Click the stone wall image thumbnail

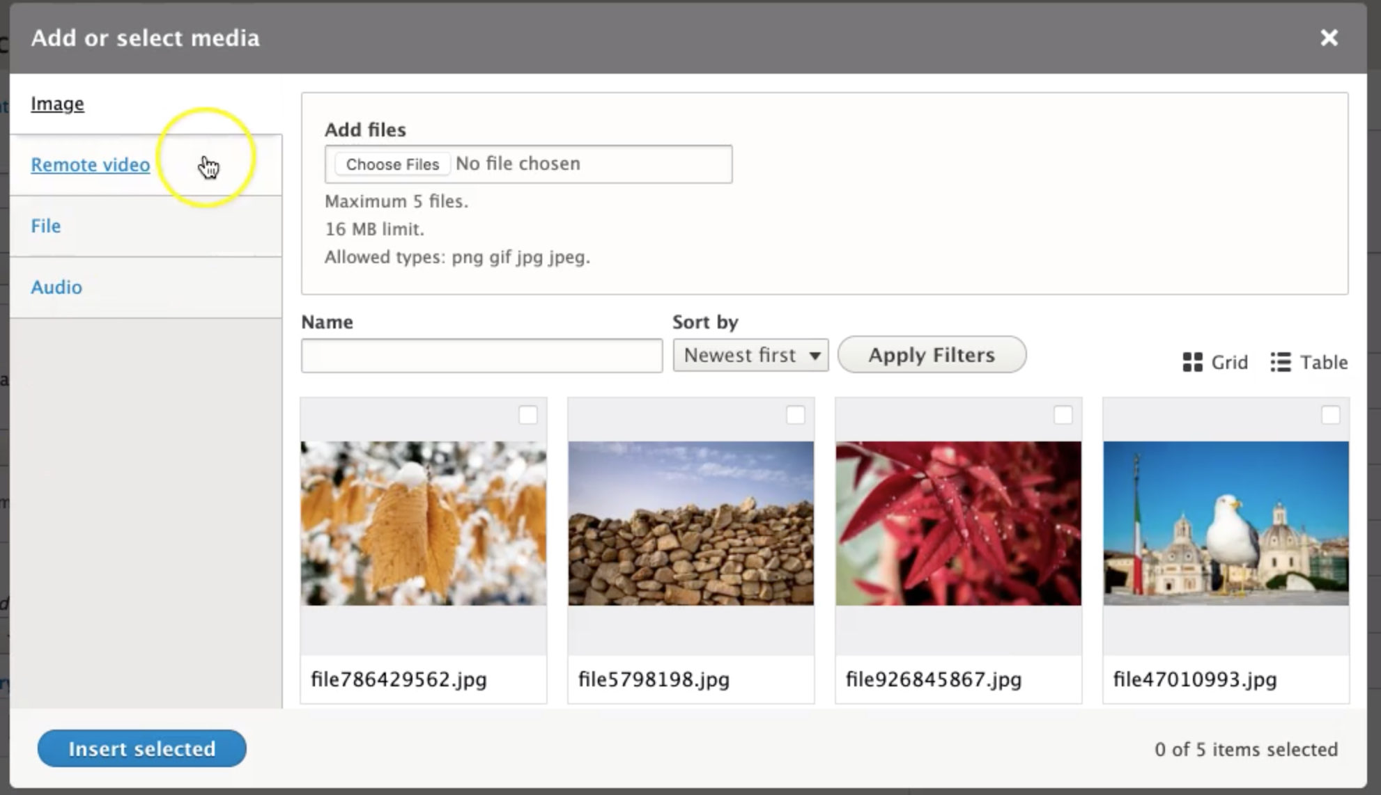pos(690,523)
